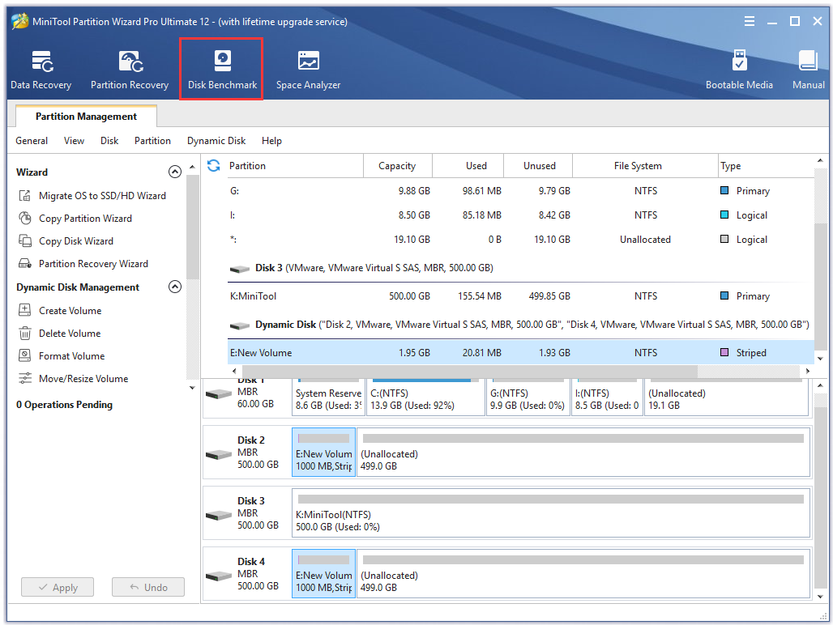Sort by Unused column header
The height and width of the screenshot is (625, 833).
tap(539, 165)
